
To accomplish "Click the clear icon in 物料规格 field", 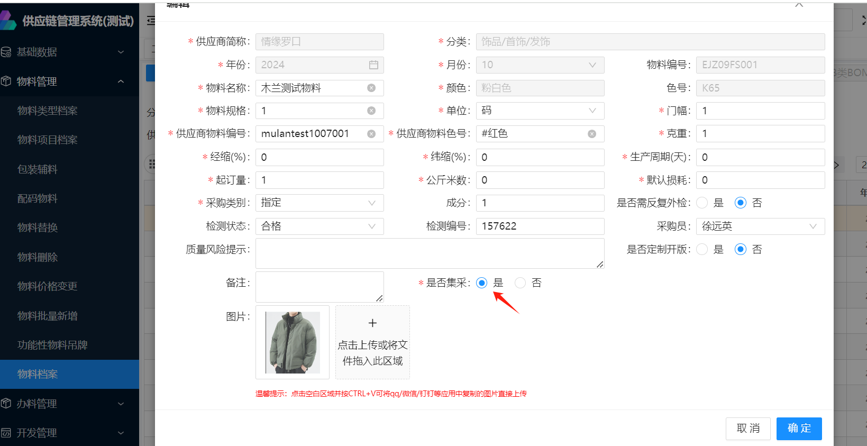I will click(371, 111).
